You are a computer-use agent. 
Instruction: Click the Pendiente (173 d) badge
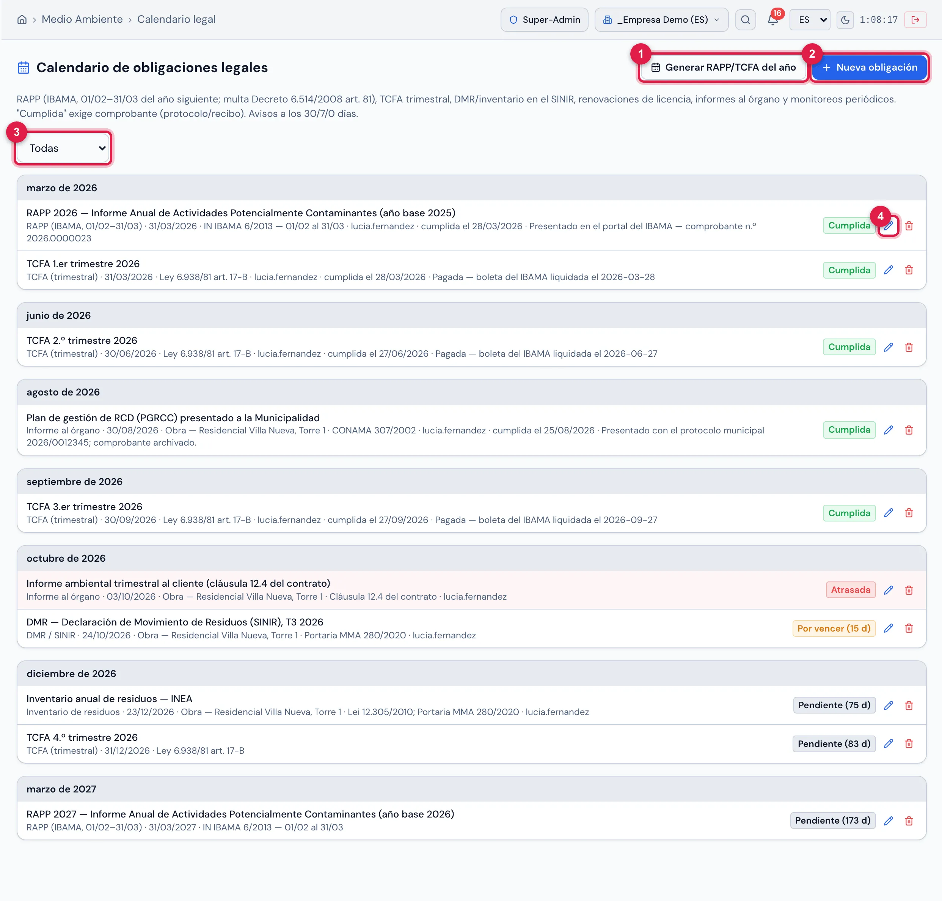832,820
